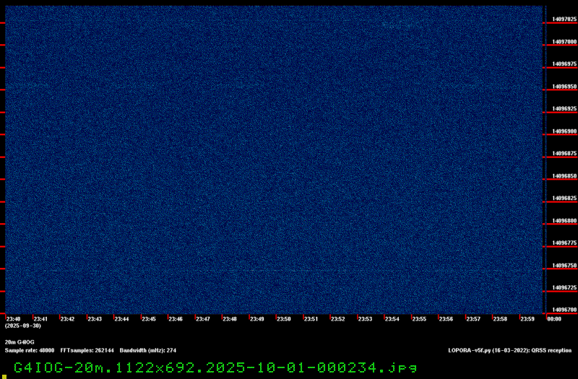
Task: Click the Sample rate: 48000 text
Action: [30, 350]
